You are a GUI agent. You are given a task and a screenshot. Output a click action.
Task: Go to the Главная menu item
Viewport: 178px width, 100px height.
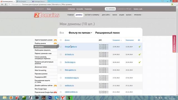(x=70, y=15)
